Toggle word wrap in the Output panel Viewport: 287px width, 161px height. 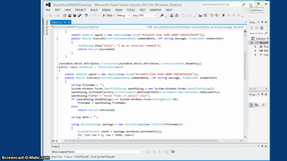coord(173,152)
